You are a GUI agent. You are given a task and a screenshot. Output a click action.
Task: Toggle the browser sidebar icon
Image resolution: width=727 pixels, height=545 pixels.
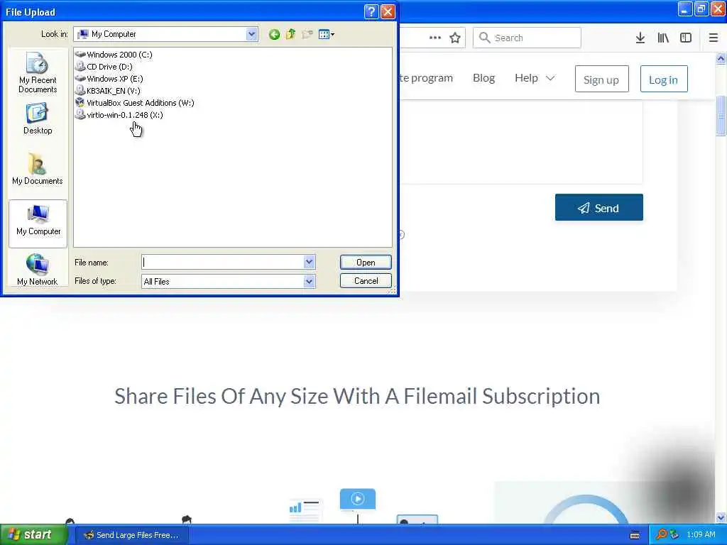[x=686, y=38]
